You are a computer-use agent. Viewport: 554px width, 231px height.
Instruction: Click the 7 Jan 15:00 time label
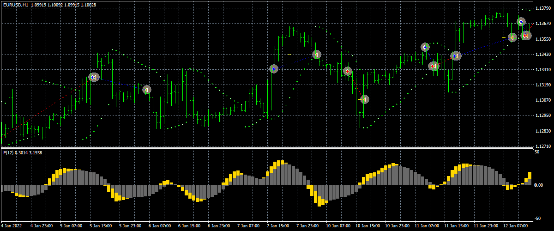click(x=277, y=226)
